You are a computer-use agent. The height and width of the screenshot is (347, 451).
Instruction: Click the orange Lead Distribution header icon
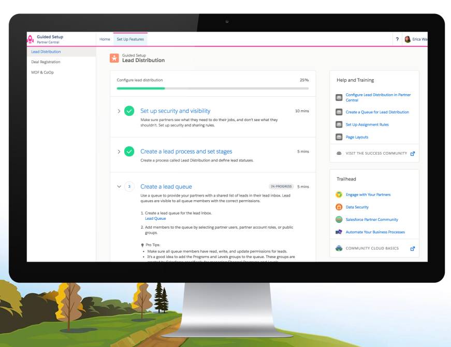coord(114,58)
